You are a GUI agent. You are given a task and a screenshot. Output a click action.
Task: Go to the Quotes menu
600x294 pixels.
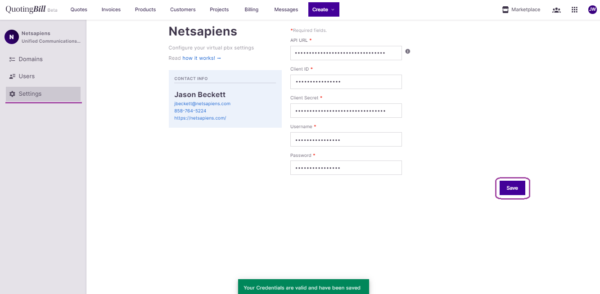coord(79,9)
